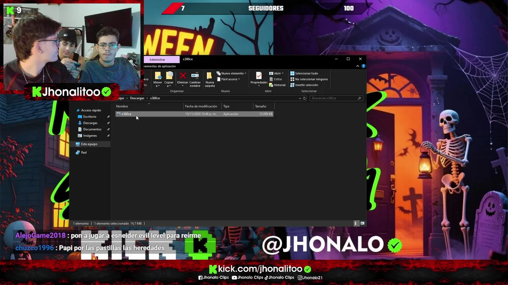Click the x360ce file icon
This screenshot has height=285, width=508.
(x=118, y=114)
